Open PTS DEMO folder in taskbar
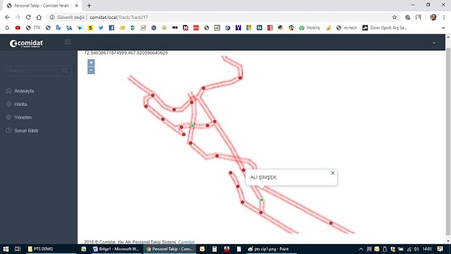 tap(40, 249)
